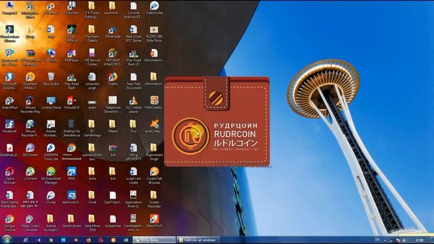Launch Firefox from the desktop
Image resolution: width=434 pixels, height=244 pixels.
pos(113,79)
